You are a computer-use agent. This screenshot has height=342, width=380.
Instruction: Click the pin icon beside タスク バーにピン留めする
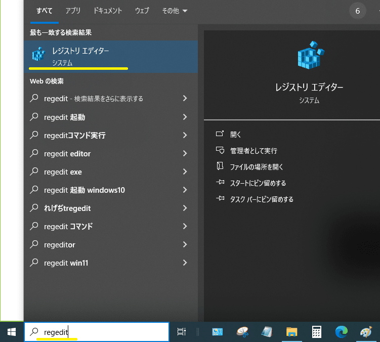[220, 198]
